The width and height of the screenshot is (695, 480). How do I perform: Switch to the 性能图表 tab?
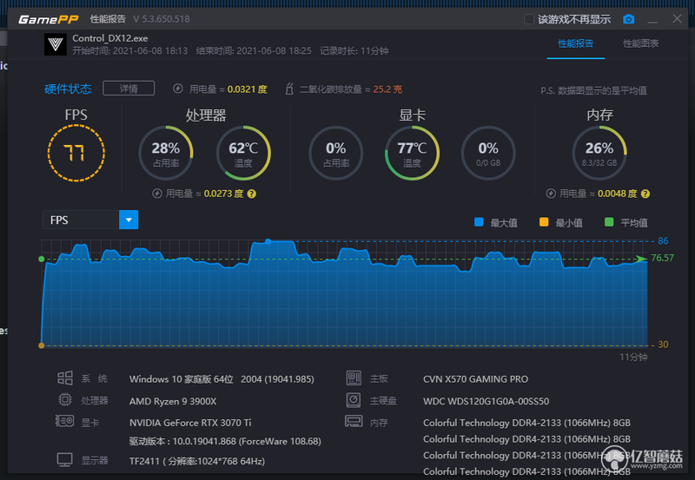tap(641, 43)
